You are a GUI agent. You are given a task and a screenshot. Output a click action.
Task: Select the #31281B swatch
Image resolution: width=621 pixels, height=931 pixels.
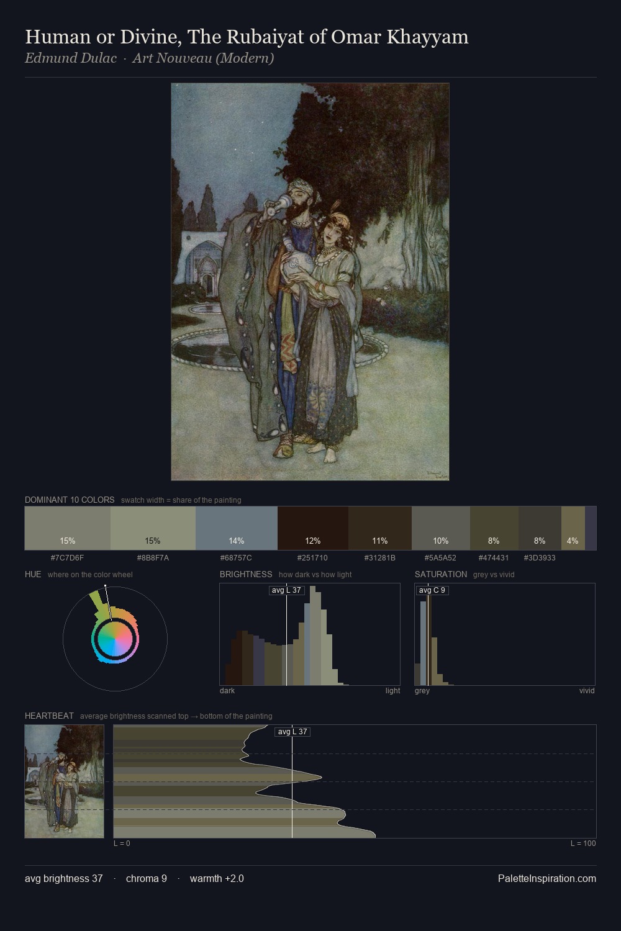380,528
